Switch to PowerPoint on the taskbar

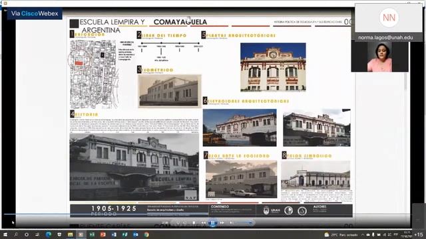point(103,234)
